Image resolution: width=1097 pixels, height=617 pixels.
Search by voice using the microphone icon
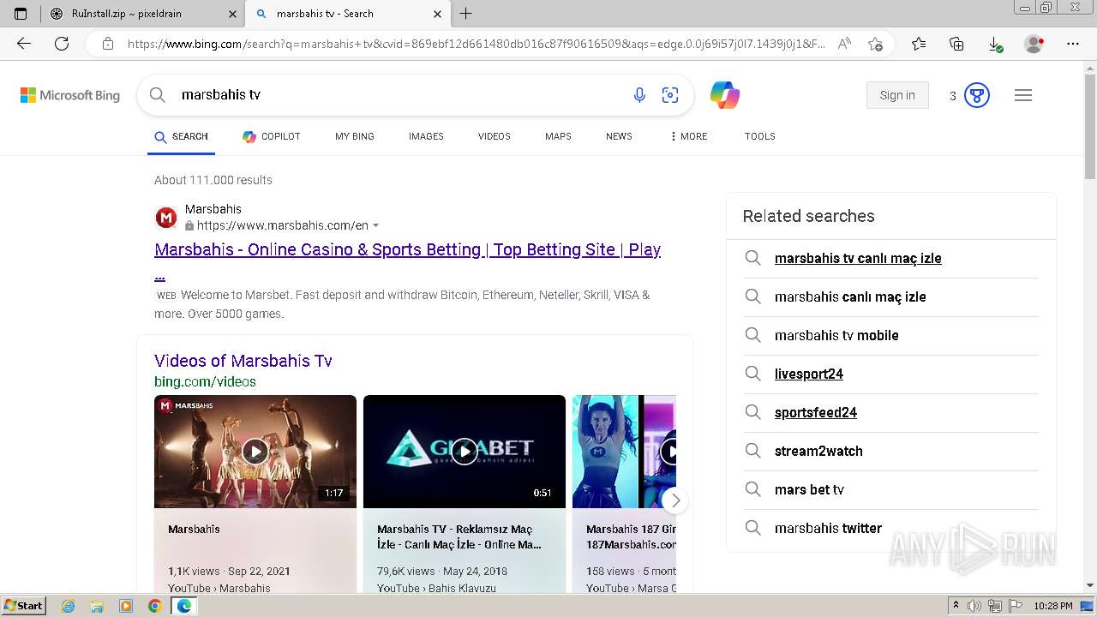tap(639, 95)
